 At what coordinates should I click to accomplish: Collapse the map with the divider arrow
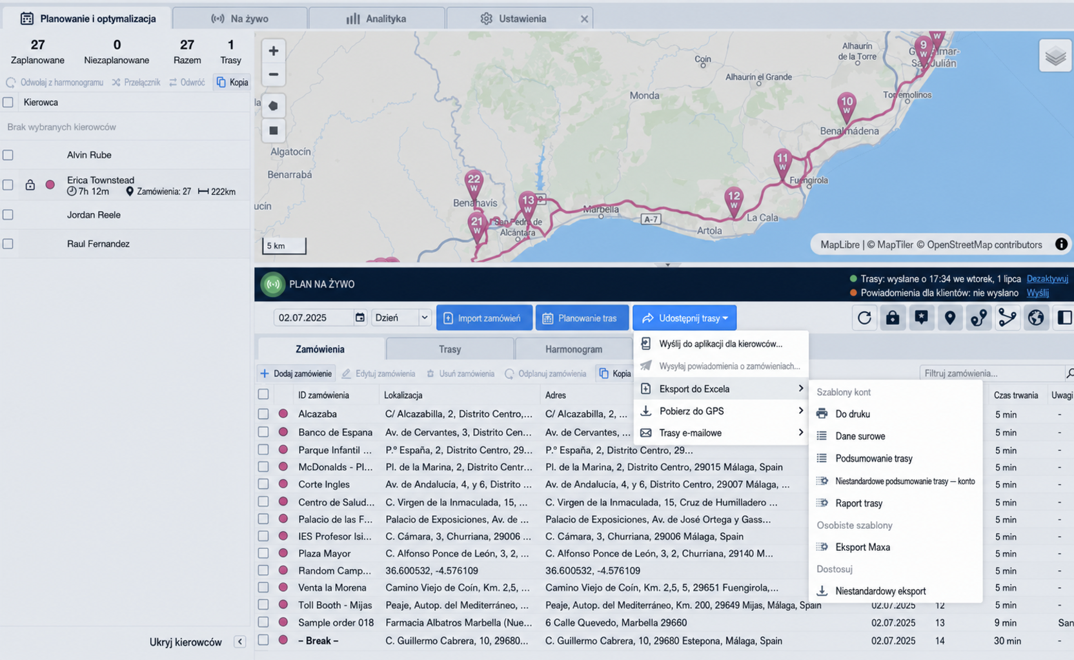(x=667, y=264)
